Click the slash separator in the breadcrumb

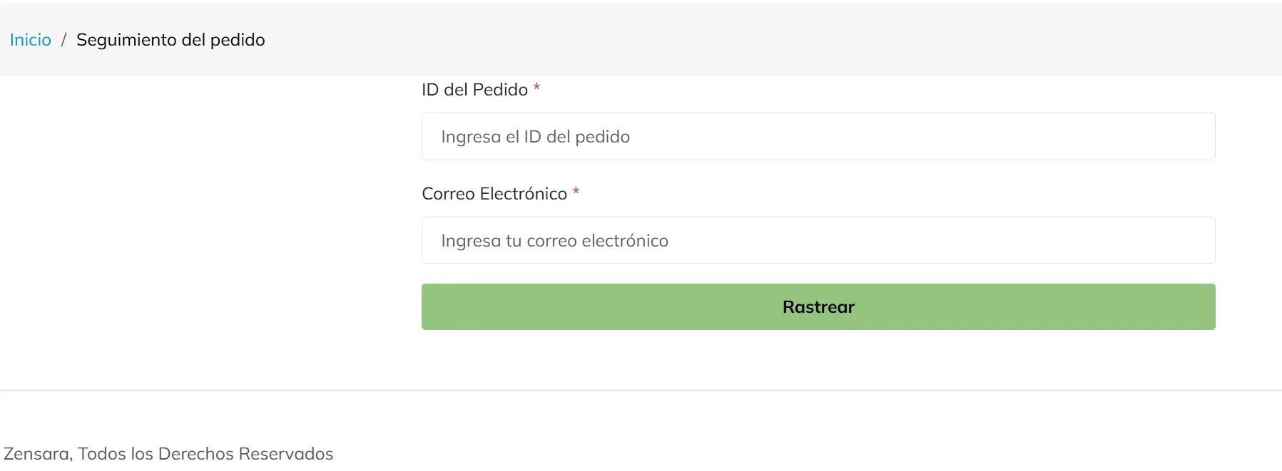coord(63,40)
